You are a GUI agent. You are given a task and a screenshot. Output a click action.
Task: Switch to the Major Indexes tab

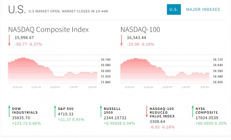[x=203, y=9]
